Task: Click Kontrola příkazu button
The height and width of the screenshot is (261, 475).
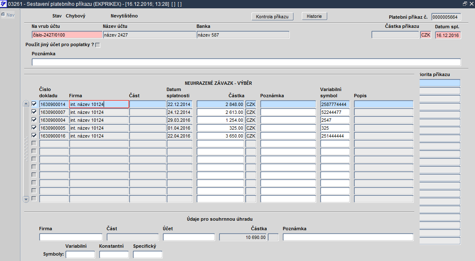Action: tap(272, 17)
